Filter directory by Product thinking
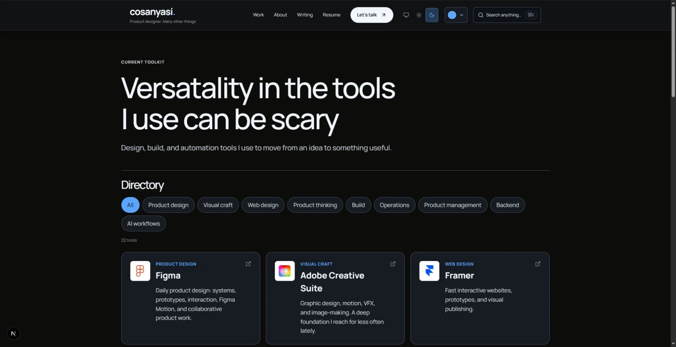 [315, 205]
